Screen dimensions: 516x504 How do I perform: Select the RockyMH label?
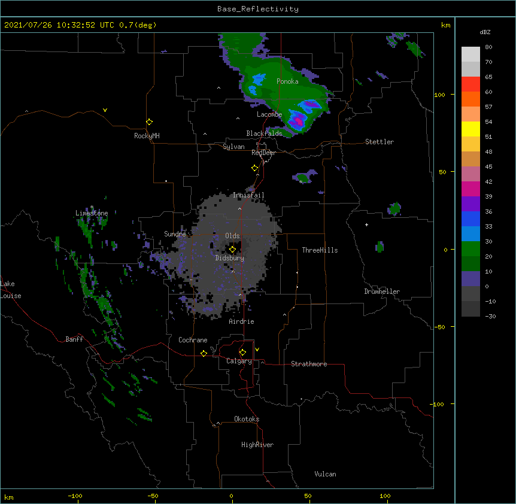147,136
